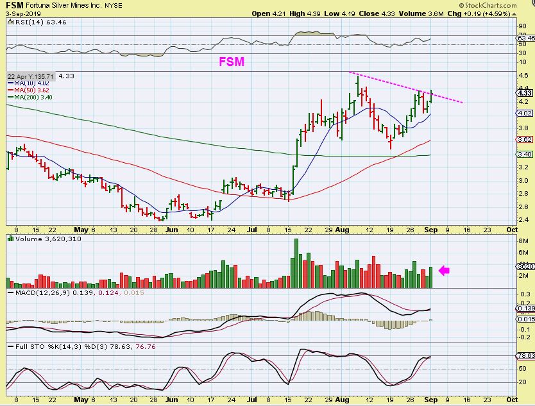The height and width of the screenshot is (406, 535).
Task: Click the red 3.62 MA tag on right axis
Action: (x=525, y=140)
